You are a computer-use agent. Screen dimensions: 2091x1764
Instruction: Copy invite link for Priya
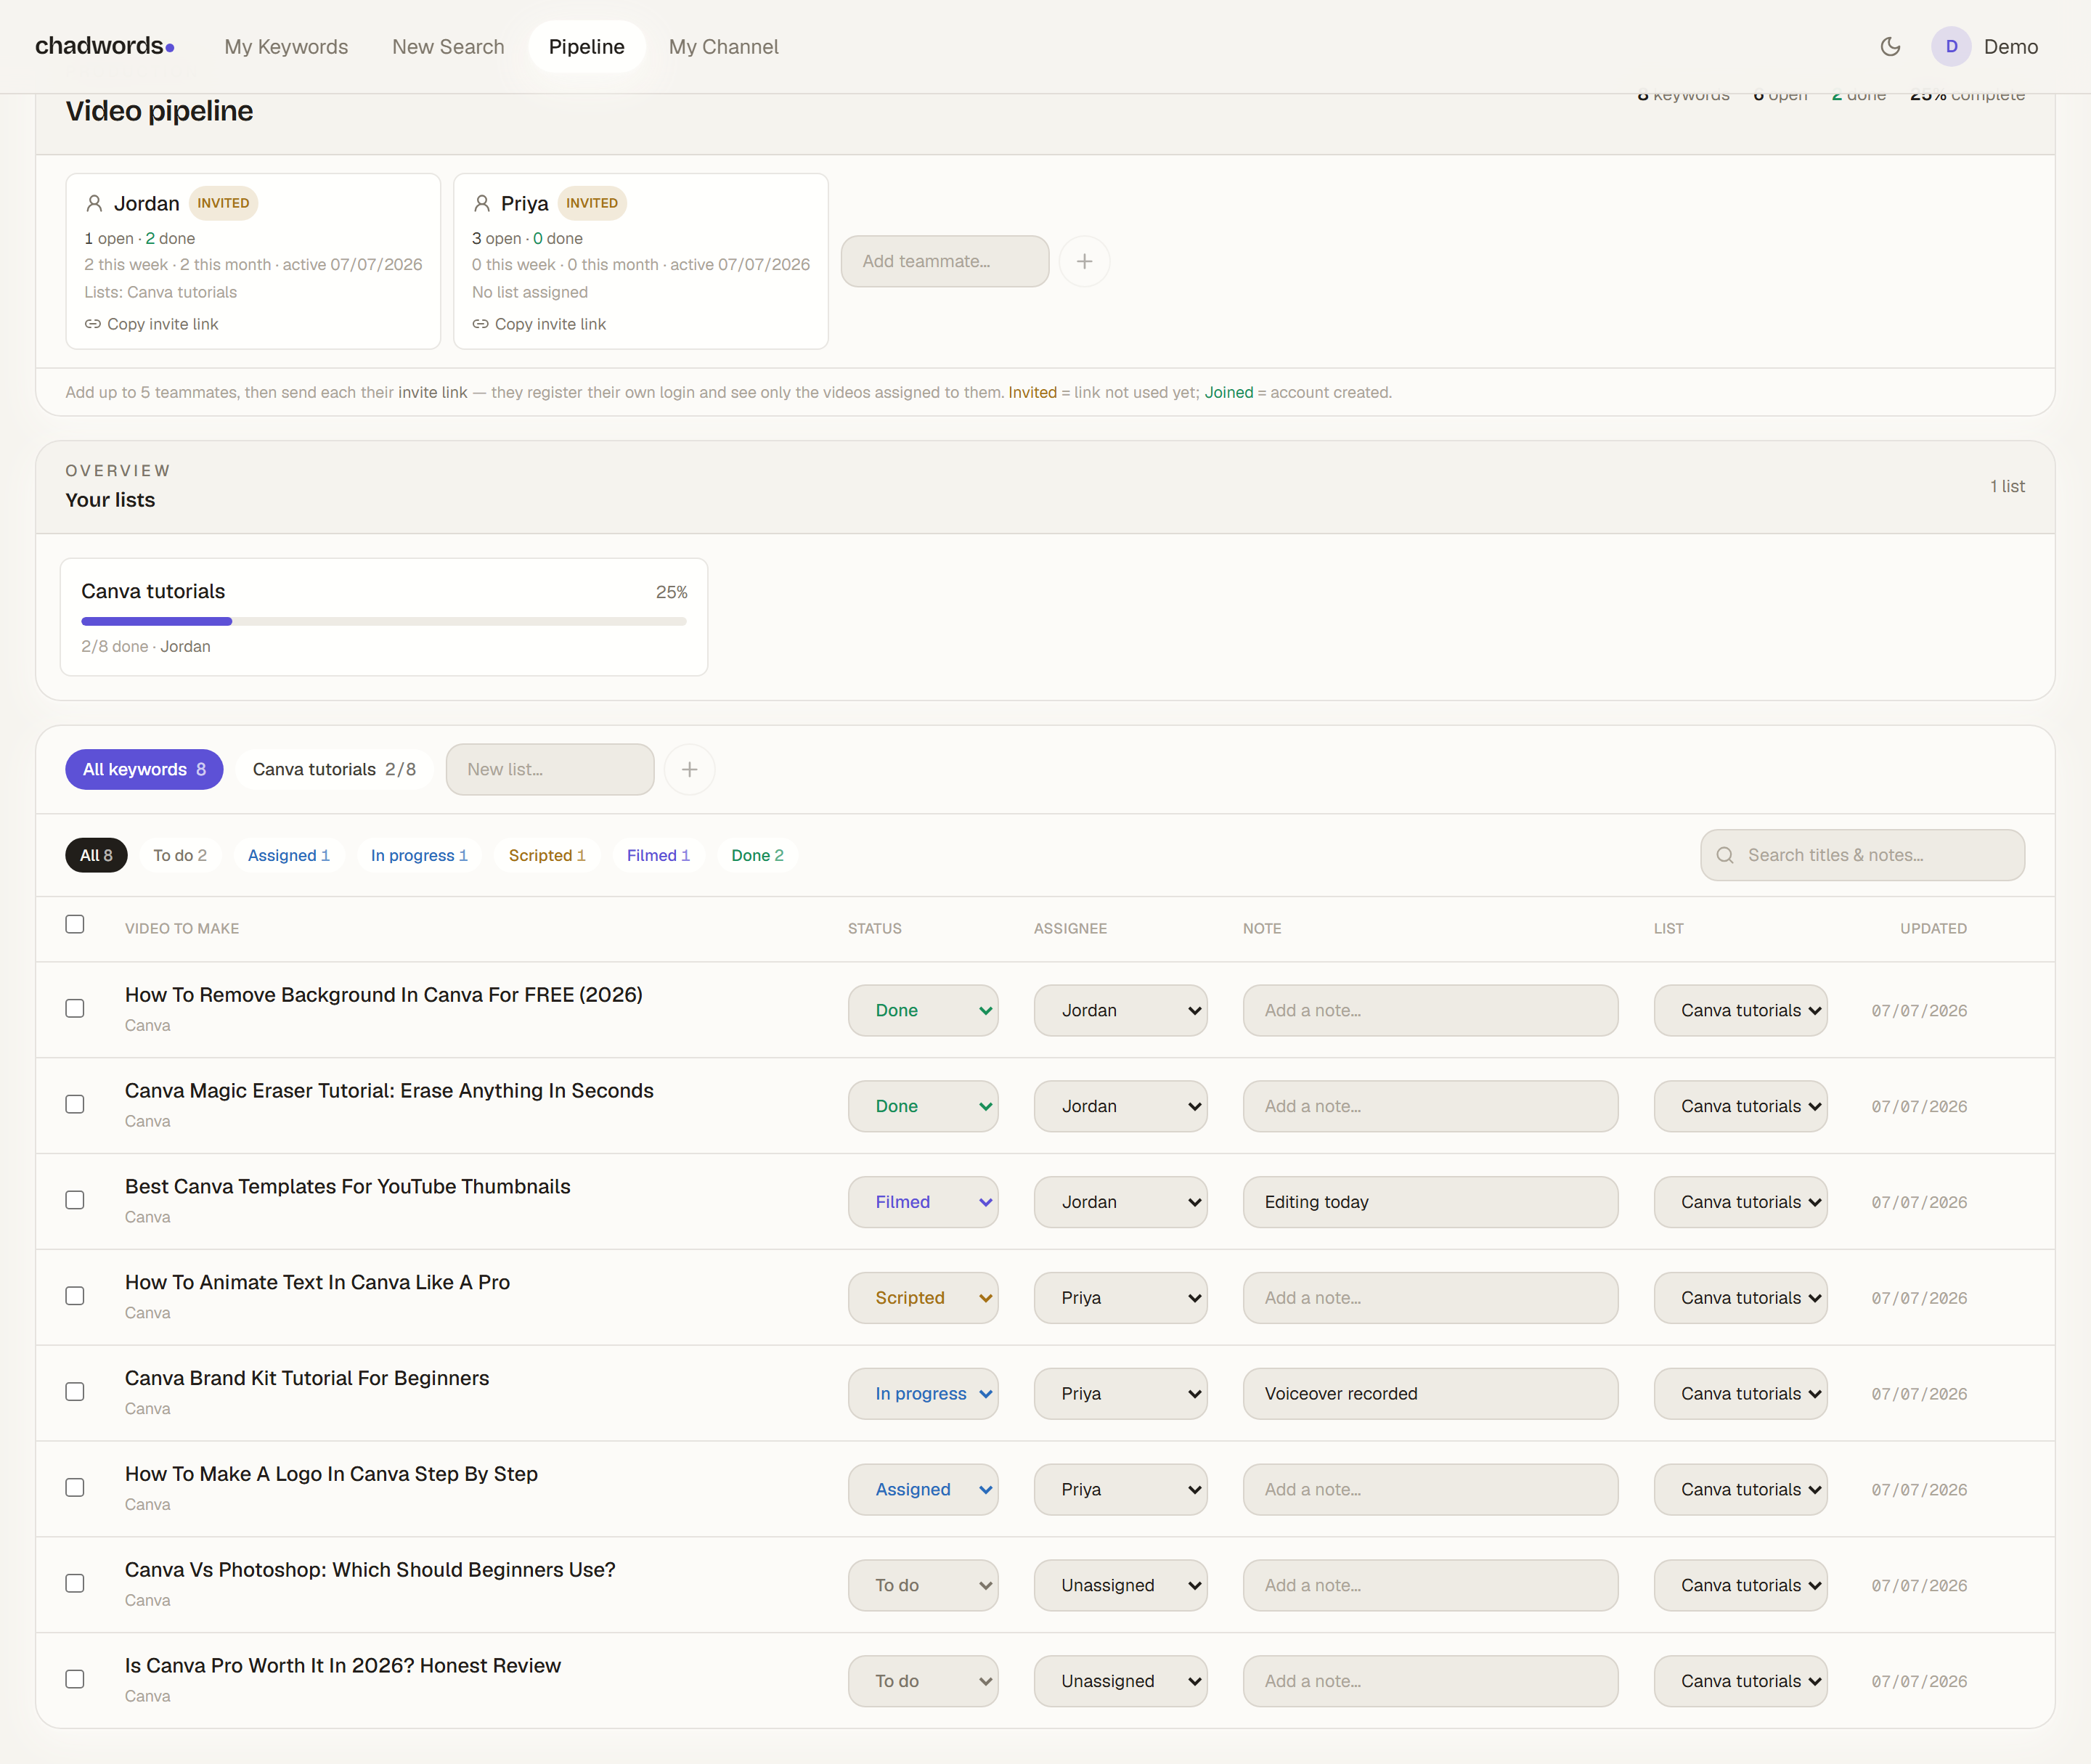tap(539, 324)
